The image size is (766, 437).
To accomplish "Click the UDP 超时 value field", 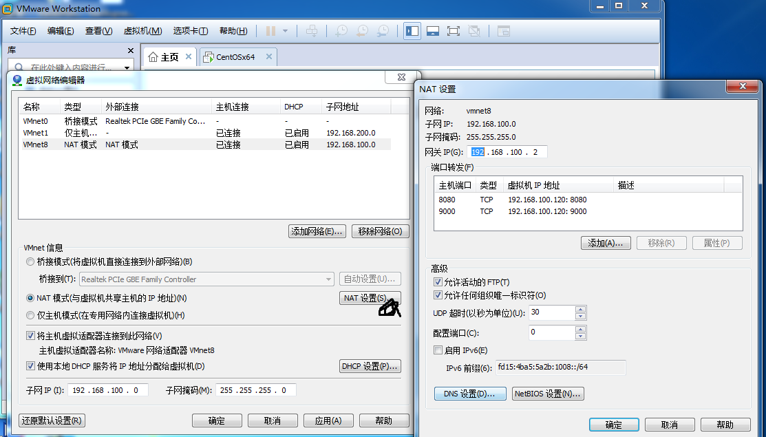I will [x=553, y=312].
